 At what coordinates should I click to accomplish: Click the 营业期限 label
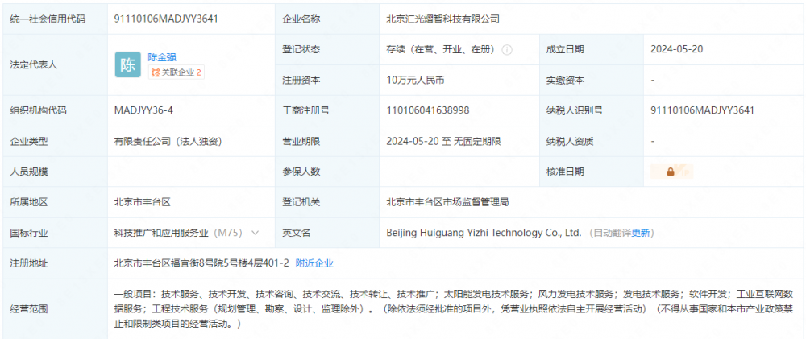[x=301, y=141]
